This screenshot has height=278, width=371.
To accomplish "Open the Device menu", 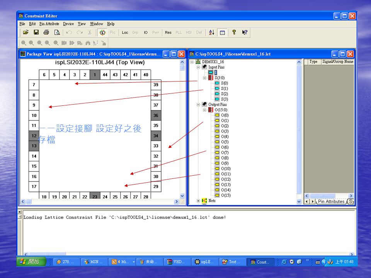I will tap(68, 24).
